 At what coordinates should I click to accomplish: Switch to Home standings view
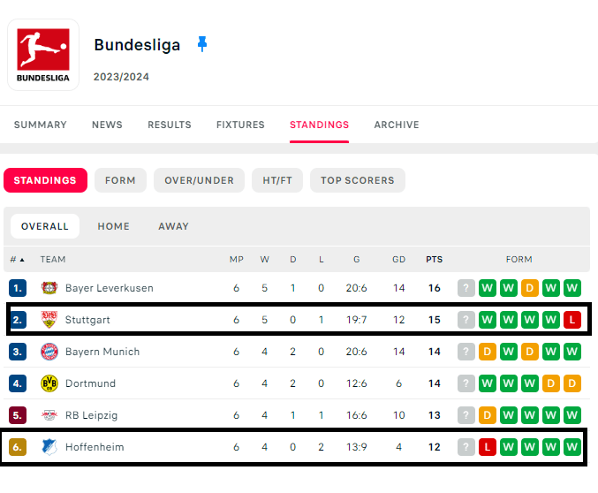point(113,226)
